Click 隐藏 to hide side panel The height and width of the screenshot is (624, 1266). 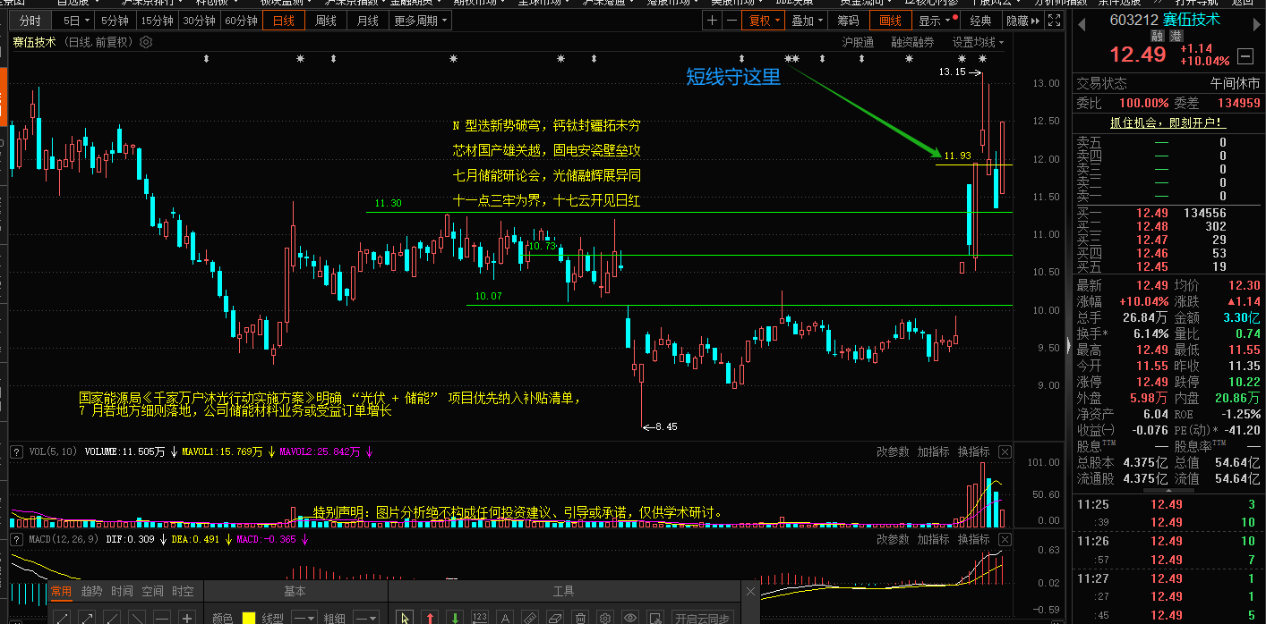point(1022,21)
